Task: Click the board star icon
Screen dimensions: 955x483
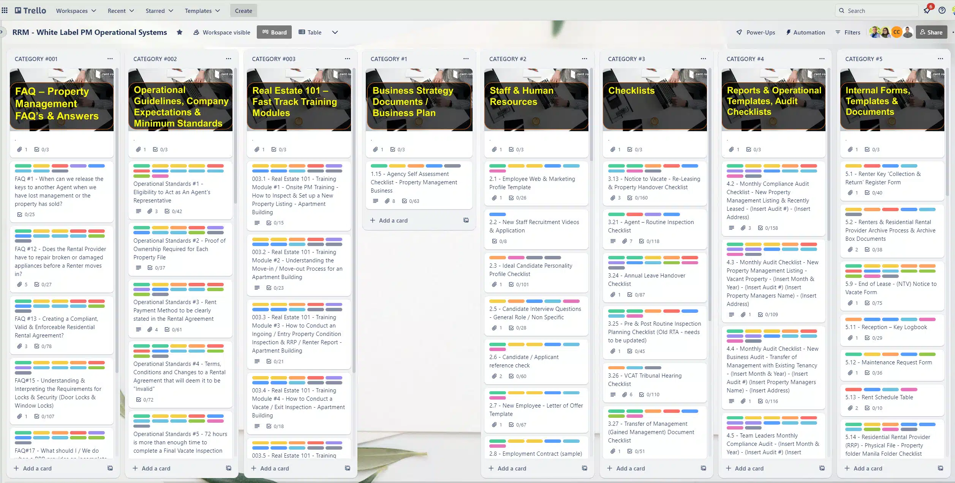Action: tap(180, 32)
